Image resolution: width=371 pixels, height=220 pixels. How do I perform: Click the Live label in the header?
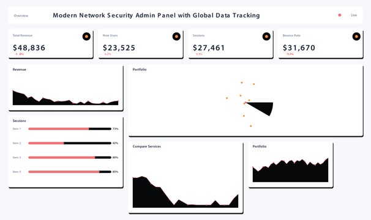(354, 15)
